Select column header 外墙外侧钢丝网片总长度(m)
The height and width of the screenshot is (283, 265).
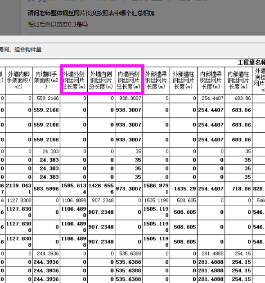74,81
